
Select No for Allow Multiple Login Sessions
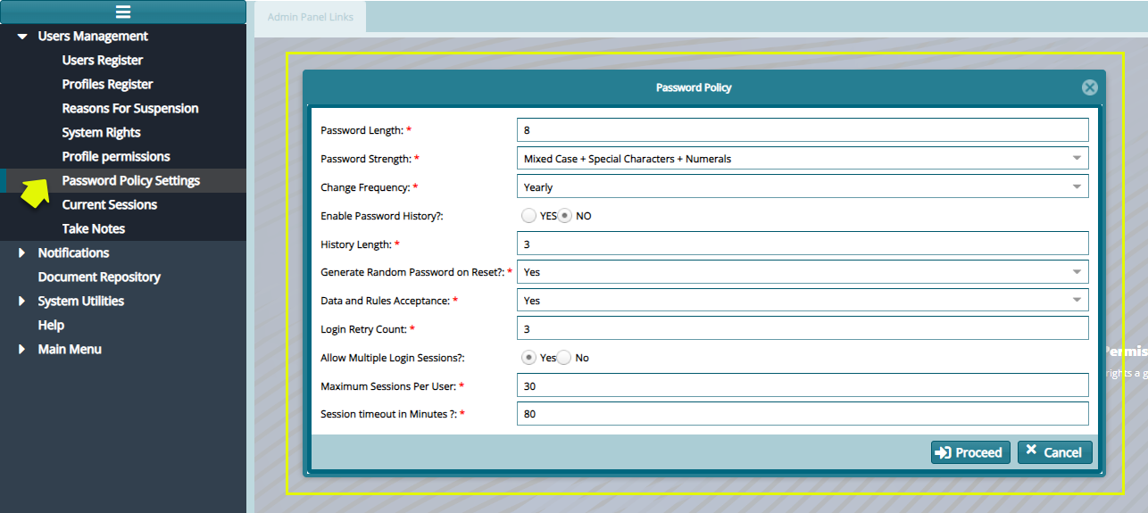pos(564,358)
